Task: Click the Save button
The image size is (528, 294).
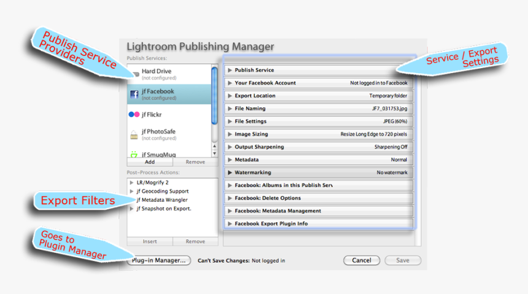Action: coord(403,260)
